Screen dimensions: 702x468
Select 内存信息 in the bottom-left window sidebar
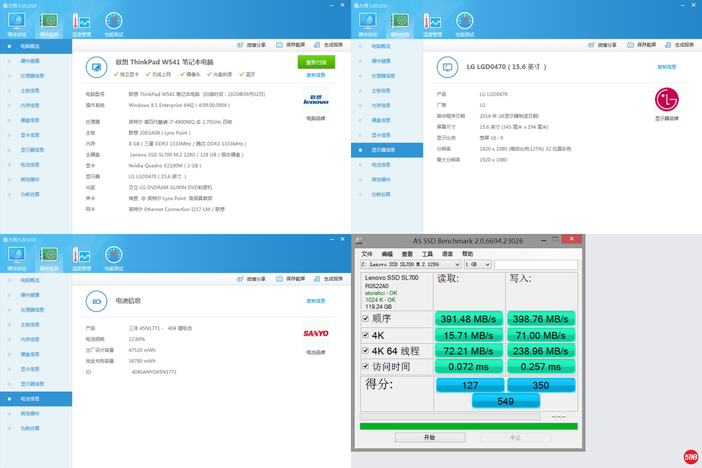[x=36, y=339]
